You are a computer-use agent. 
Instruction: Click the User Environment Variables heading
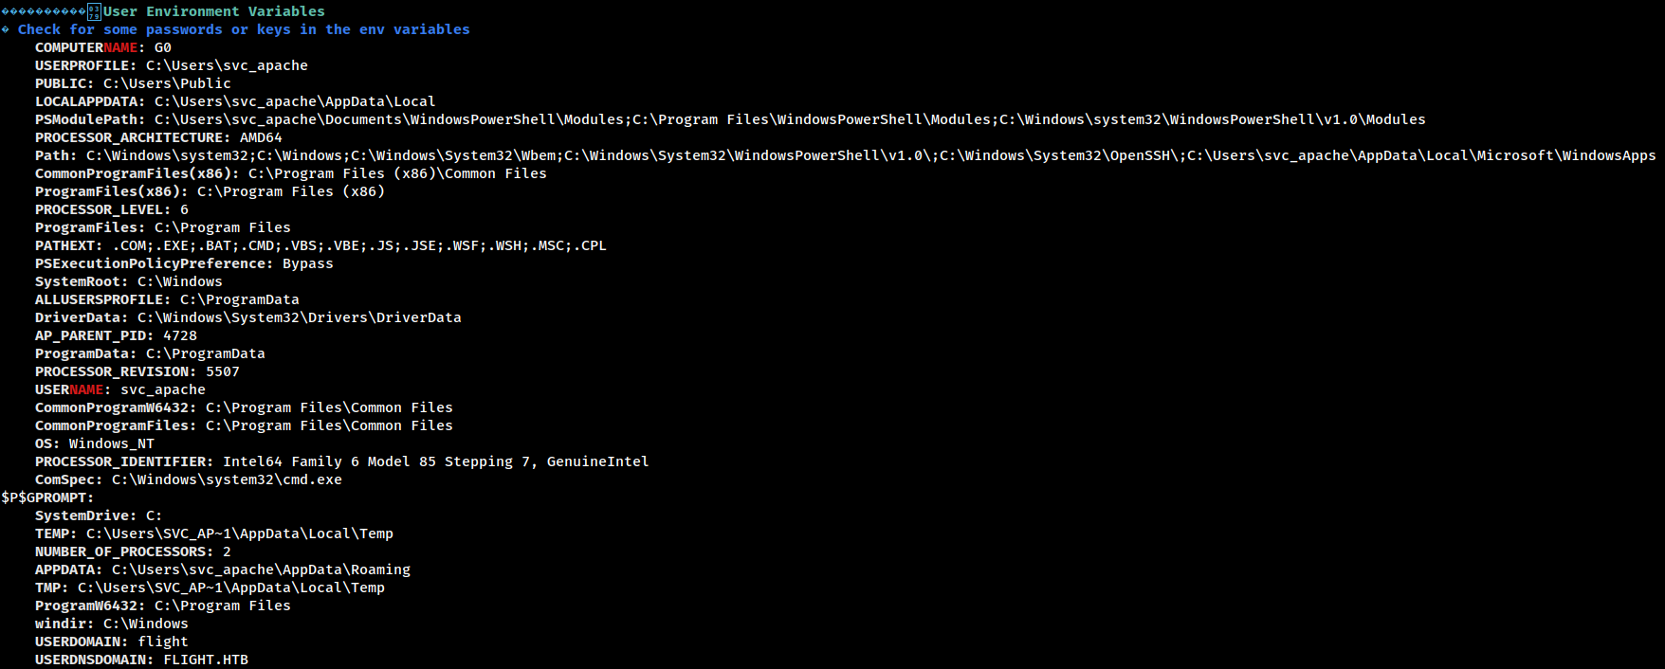tap(214, 11)
